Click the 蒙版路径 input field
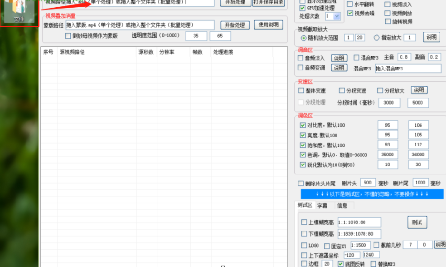This screenshot has height=267, width=446. coord(140,25)
